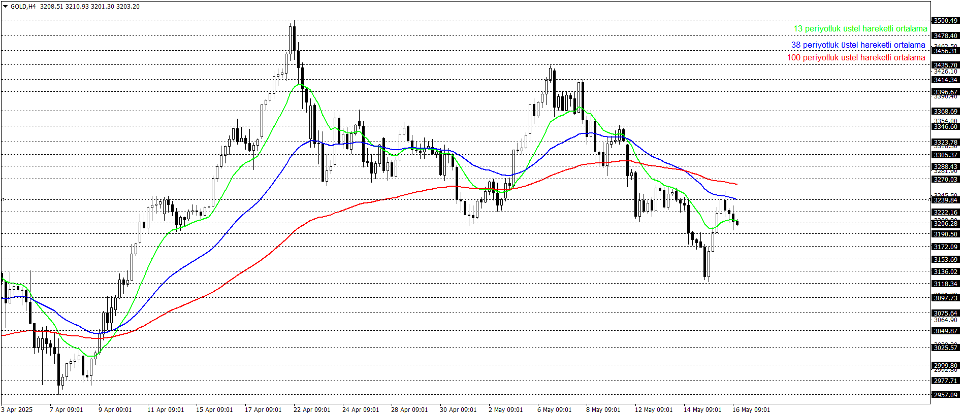Click the 6 May 09:01 date label
This screenshot has width=963, height=416.
554,410
